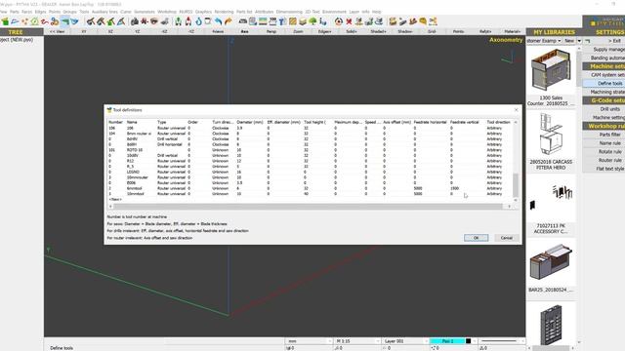Viewport: 625px width, 351px height.
Task: Click the green tree toolbar icon
Action: (312, 21)
